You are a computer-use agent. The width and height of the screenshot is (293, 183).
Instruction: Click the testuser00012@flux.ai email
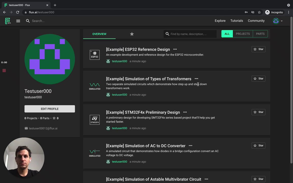43,128
